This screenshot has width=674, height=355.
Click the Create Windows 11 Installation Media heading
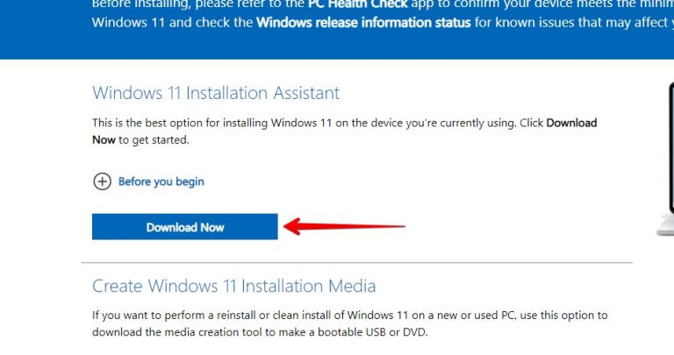pyautogui.click(x=233, y=286)
